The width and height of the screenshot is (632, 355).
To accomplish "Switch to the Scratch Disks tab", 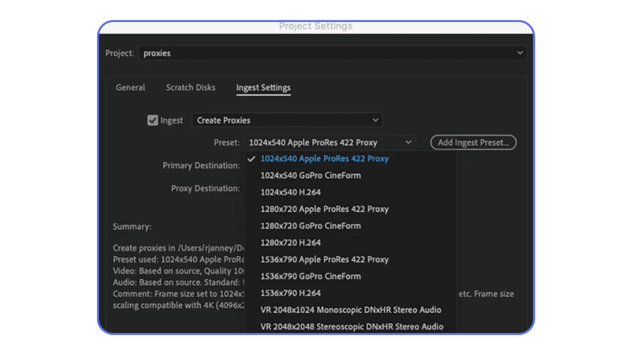I will point(190,87).
